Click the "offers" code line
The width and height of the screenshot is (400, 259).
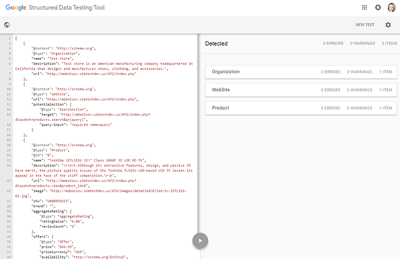coord(42,236)
